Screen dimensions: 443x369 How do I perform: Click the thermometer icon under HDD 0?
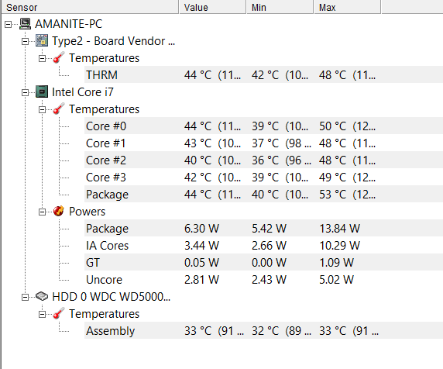[59, 314]
